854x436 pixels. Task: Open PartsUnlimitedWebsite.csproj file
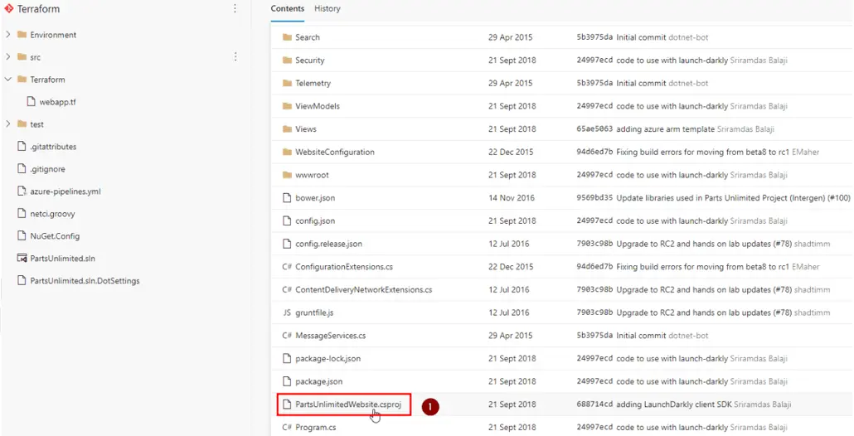(x=347, y=405)
